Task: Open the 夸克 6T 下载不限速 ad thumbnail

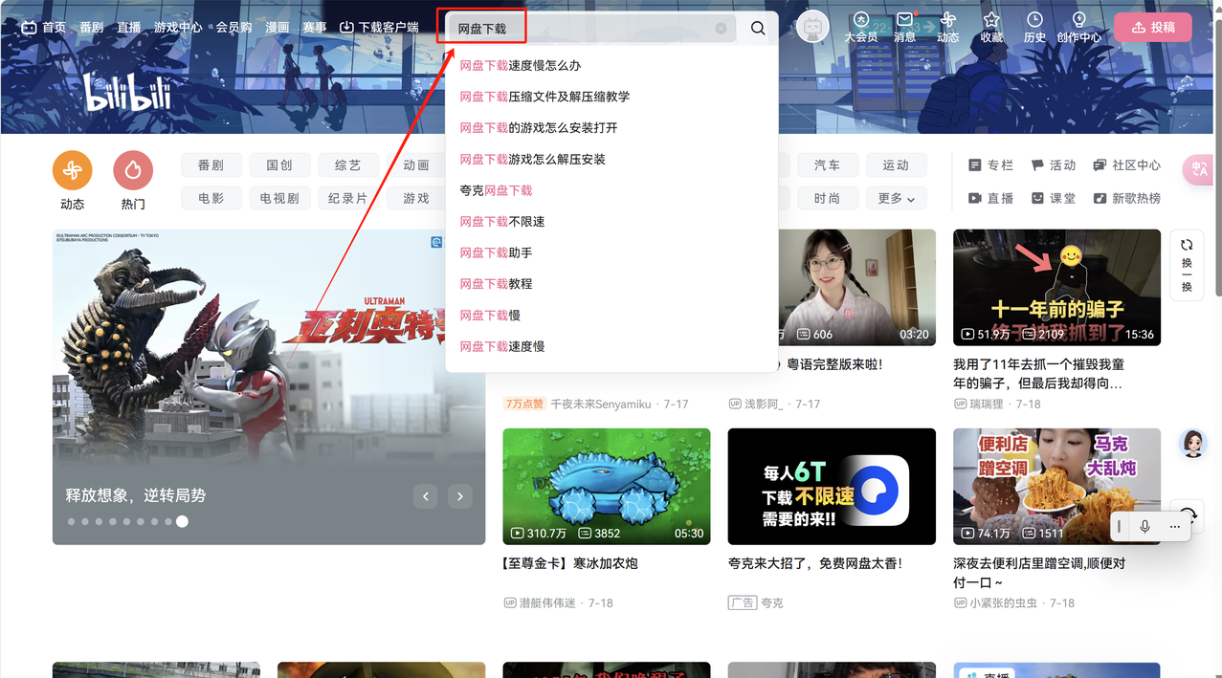Action: [x=832, y=486]
